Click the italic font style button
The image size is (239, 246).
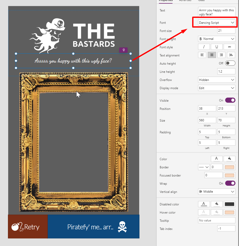coord(204,47)
